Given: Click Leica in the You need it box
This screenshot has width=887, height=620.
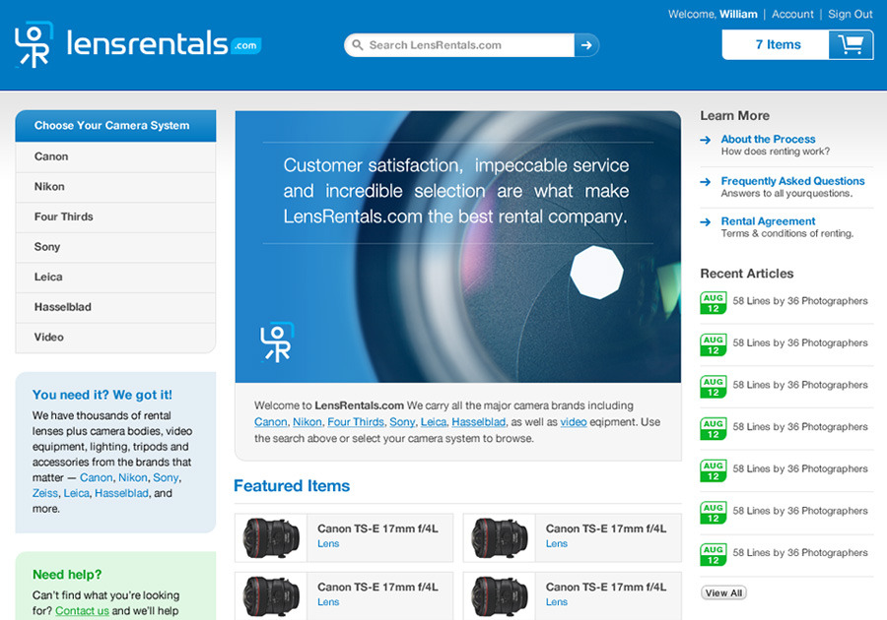Looking at the screenshot, I should point(76,493).
